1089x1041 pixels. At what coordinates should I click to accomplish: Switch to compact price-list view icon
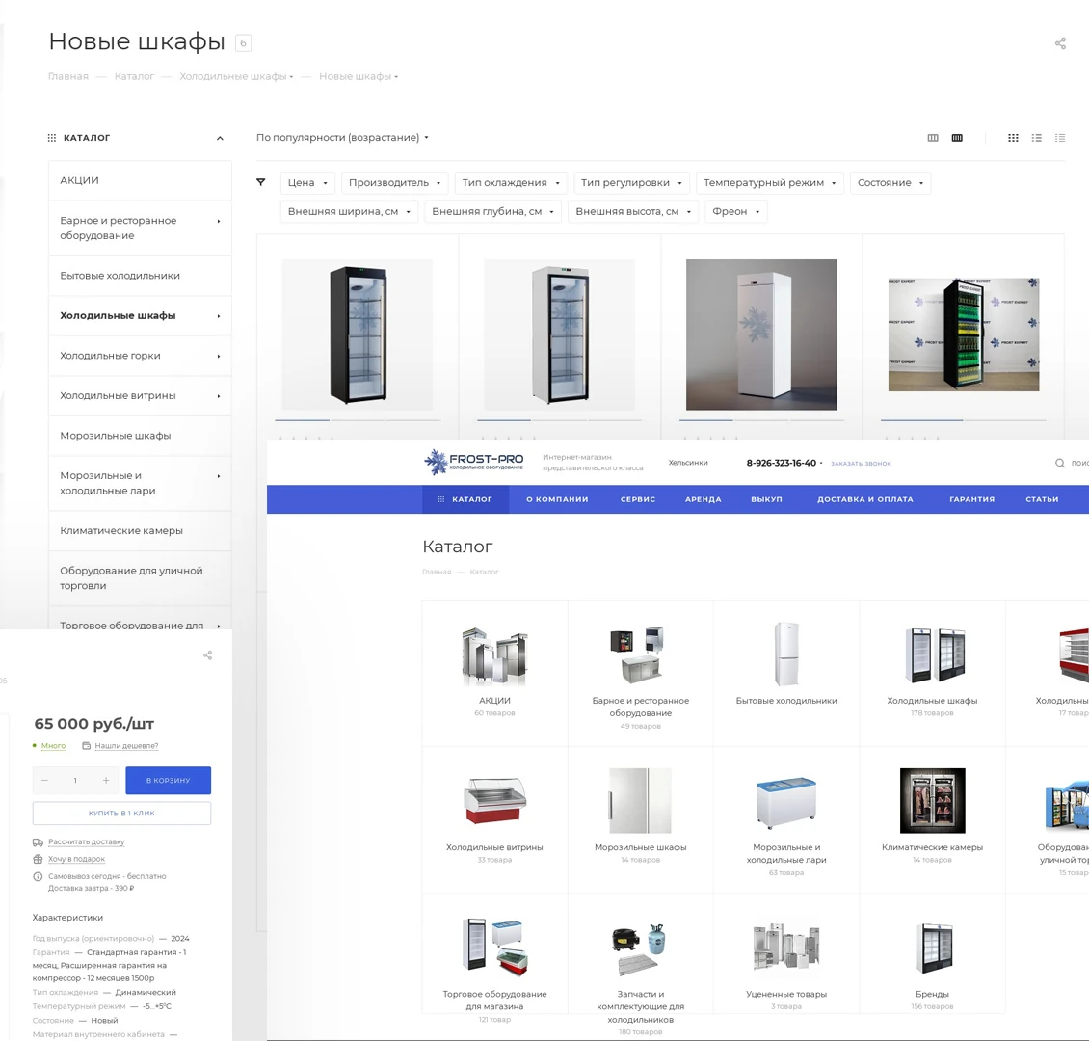click(x=1060, y=138)
